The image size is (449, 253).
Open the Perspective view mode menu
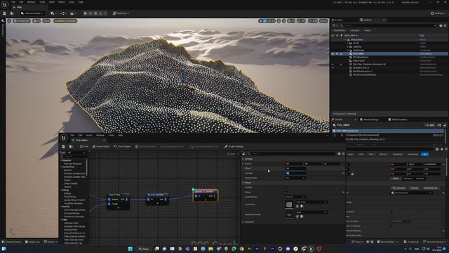[x=22, y=21]
